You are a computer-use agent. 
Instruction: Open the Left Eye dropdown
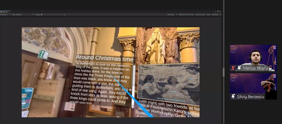(172, 15)
